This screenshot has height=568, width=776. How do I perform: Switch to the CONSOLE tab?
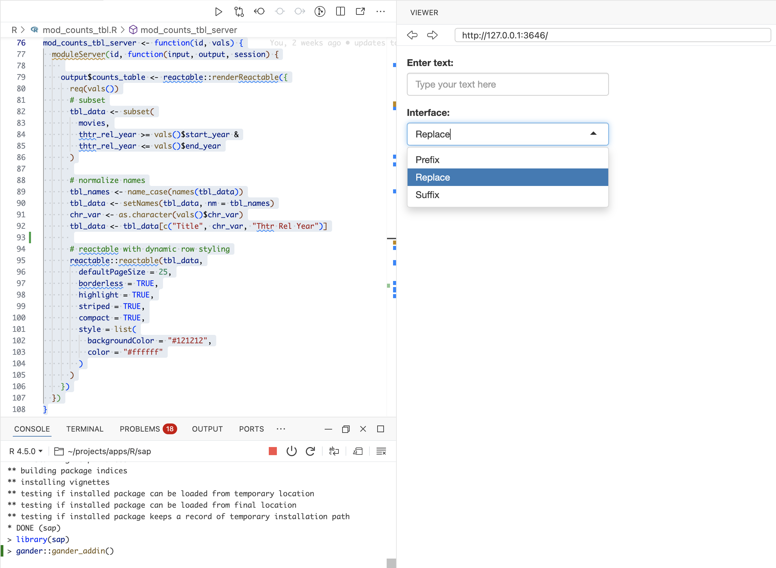pos(32,429)
